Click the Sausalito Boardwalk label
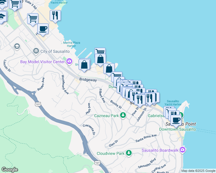This screenshot has width=216, height=173. pos(160,150)
